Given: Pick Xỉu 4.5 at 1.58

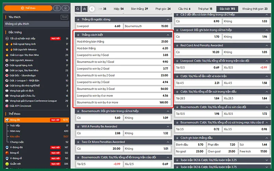Looking at the screenshot, I should point(246,83).
